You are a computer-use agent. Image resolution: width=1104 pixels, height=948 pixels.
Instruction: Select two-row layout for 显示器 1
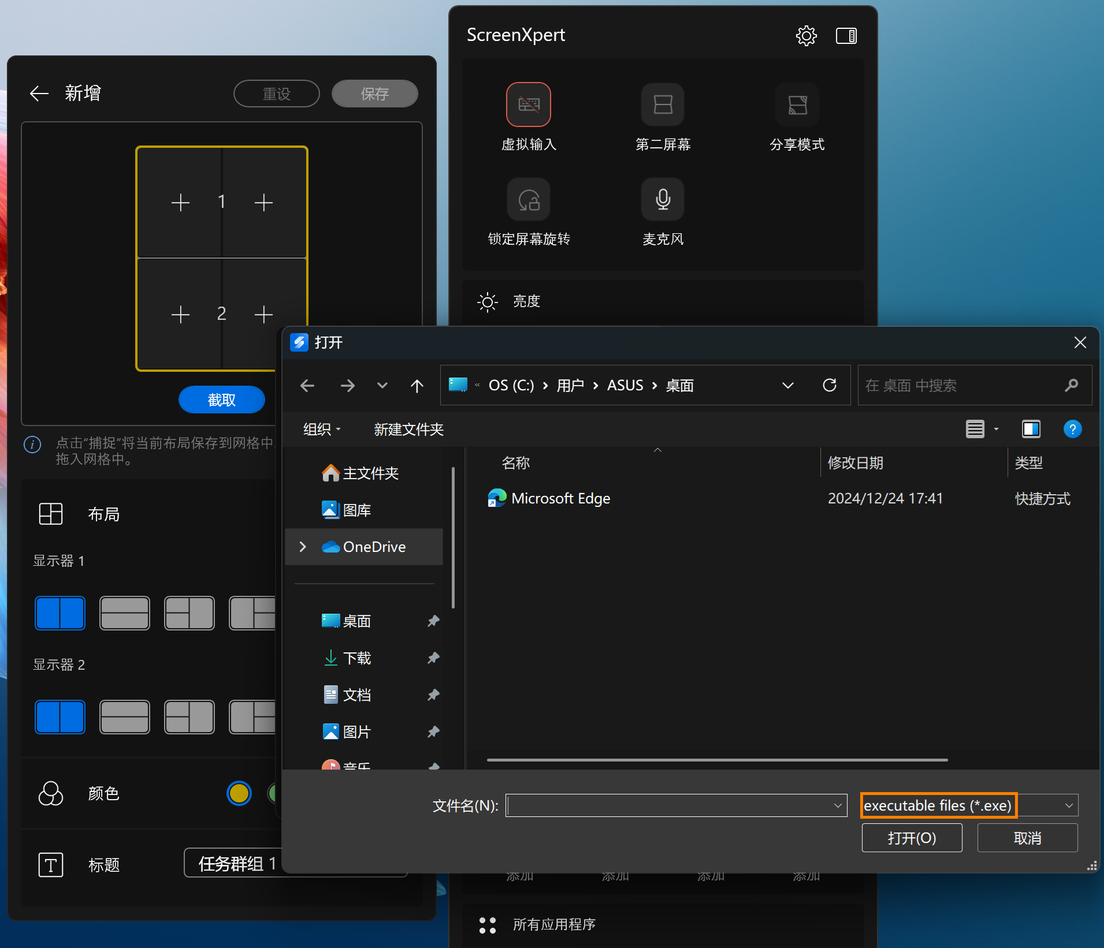pos(125,613)
